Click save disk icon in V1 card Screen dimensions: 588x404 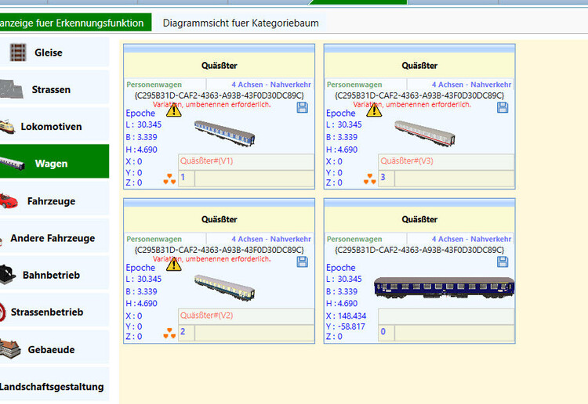click(x=303, y=107)
